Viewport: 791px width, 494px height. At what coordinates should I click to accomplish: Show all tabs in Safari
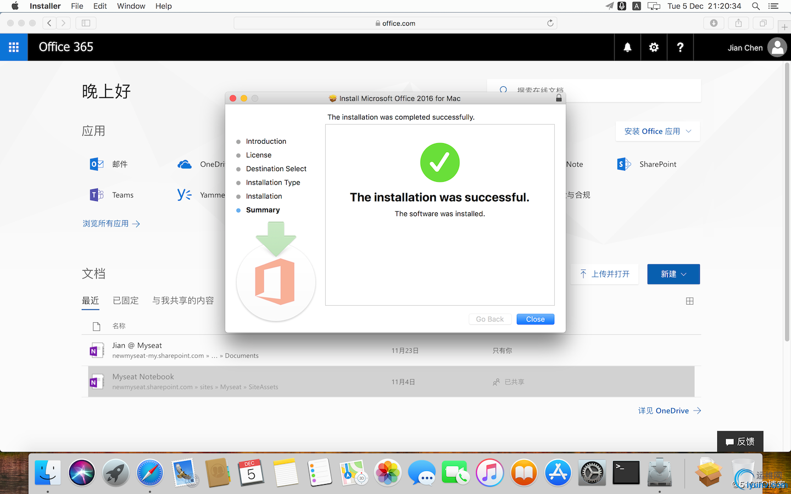(x=763, y=23)
